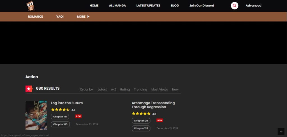Open Chapter 129 of Archmage Transcending
The height and width of the screenshot is (137, 287).
tap(141, 121)
